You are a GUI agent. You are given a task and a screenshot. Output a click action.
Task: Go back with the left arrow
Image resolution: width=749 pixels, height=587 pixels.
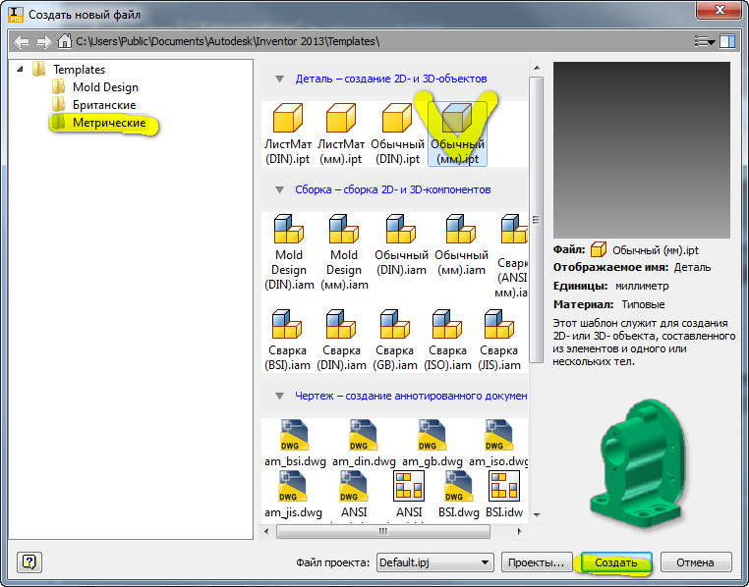point(22,41)
